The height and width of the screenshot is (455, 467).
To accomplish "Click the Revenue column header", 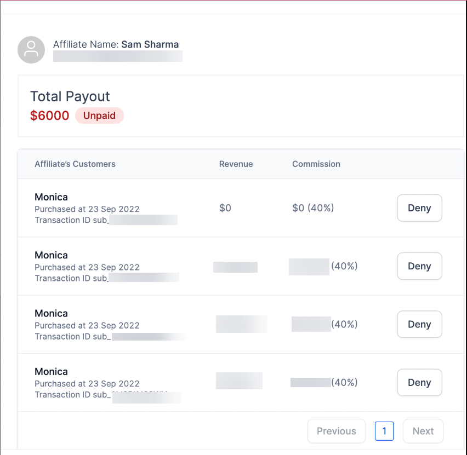I will click(x=236, y=164).
